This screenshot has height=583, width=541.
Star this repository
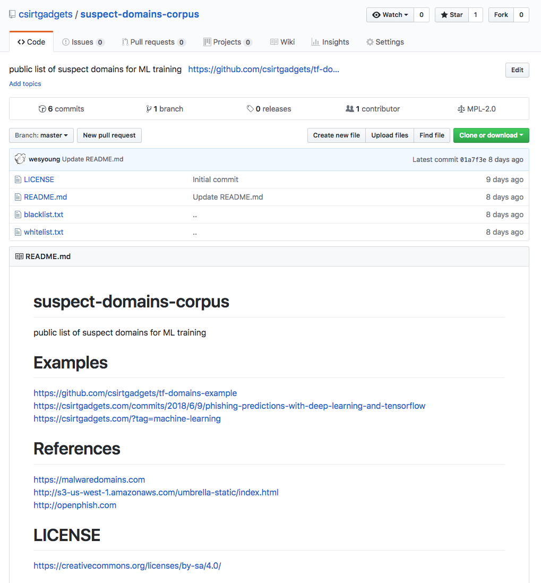[x=452, y=15]
